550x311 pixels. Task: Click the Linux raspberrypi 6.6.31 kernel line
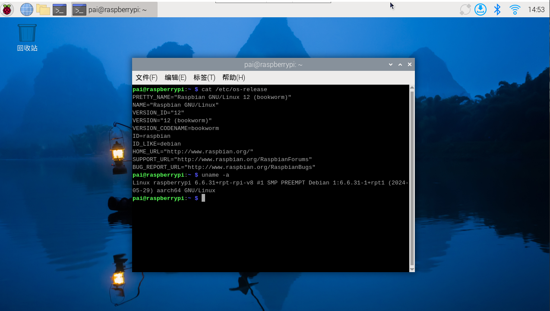271,183
